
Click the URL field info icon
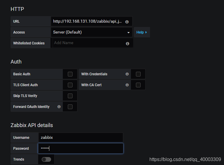(127, 22)
